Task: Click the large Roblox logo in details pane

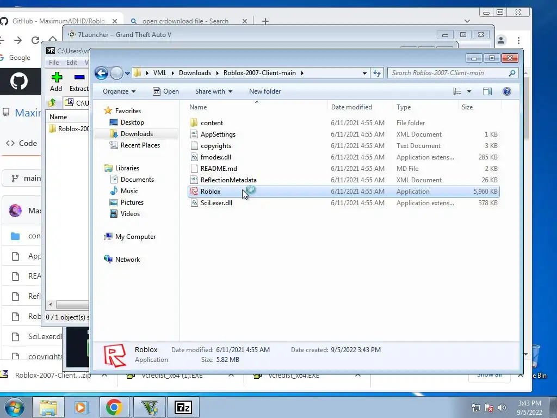Action: pos(115,355)
